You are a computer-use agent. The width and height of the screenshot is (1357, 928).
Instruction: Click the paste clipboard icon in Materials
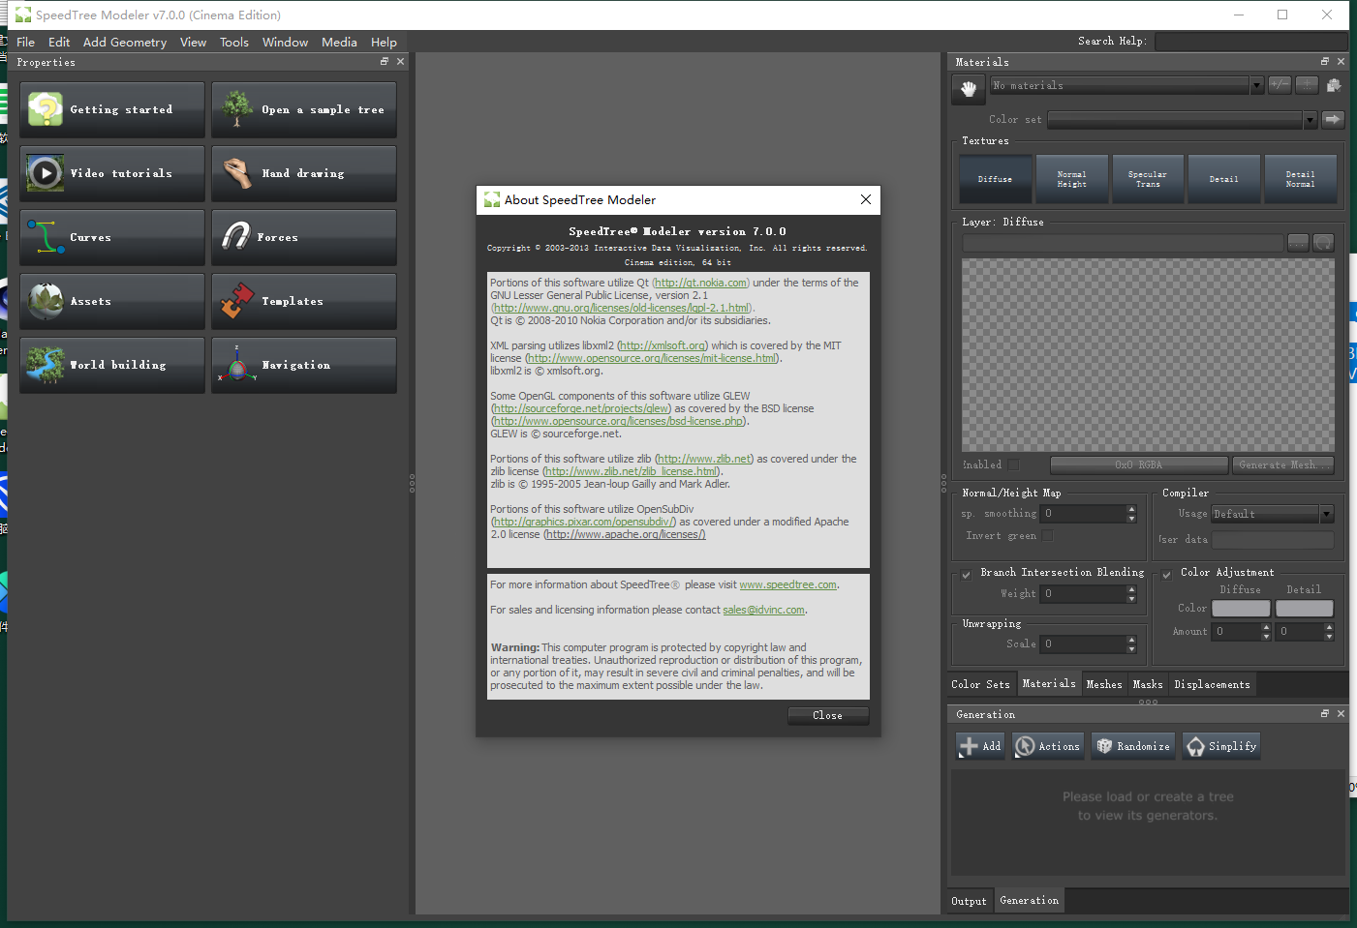coord(1333,85)
